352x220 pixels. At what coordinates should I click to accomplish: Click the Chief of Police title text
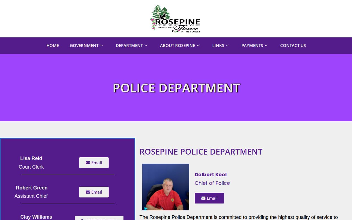[x=212, y=183]
